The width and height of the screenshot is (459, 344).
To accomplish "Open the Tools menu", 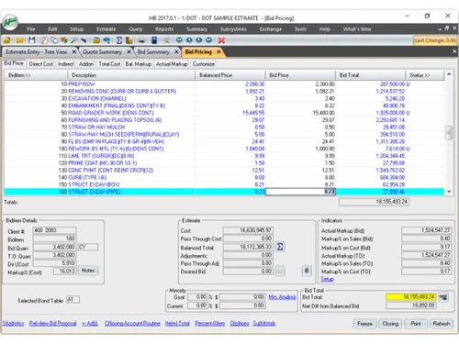I will (x=300, y=29).
